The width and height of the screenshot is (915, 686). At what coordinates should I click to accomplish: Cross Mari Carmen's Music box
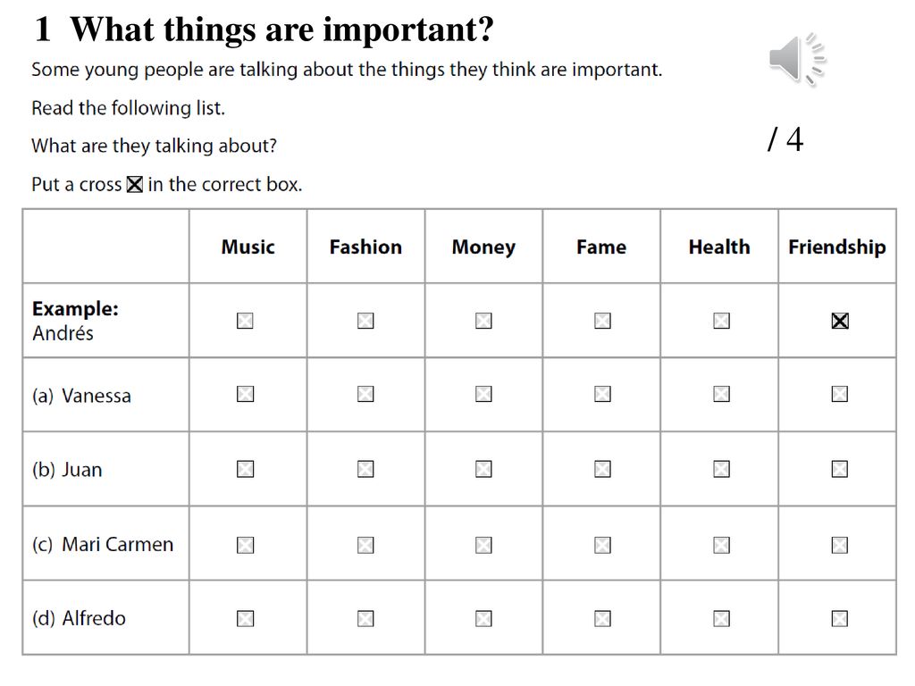pyautogui.click(x=245, y=545)
